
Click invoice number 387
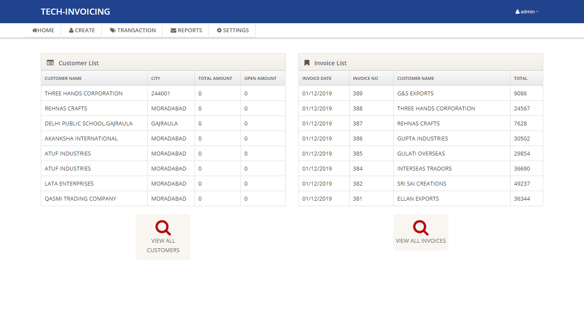(x=358, y=123)
